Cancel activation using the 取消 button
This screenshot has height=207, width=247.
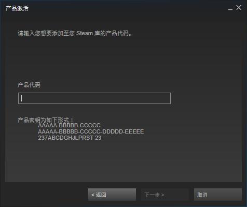(x=218, y=195)
